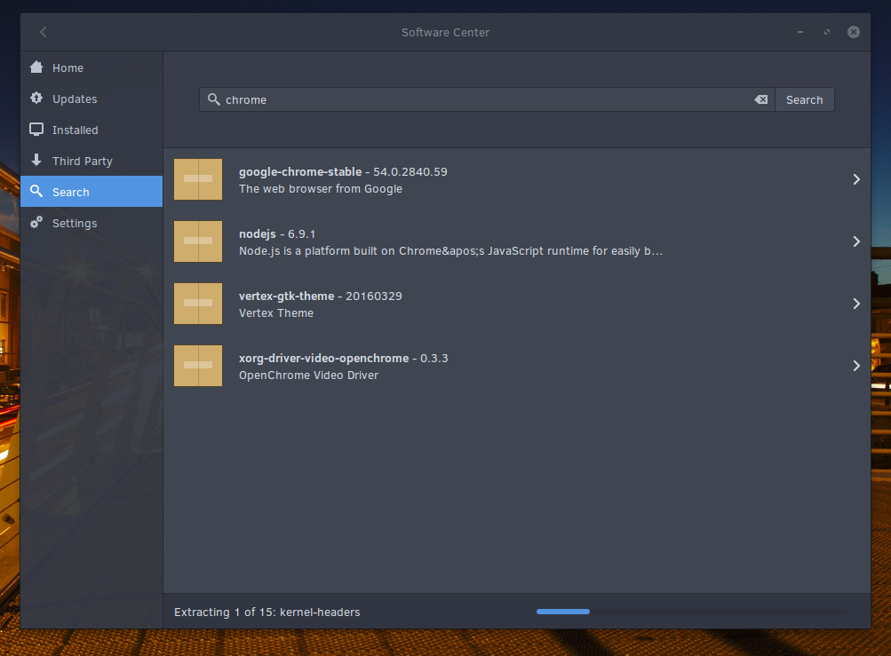Open details chevron for vertex-gtk-theme
This screenshot has height=656, width=891.
[x=856, y=304]
